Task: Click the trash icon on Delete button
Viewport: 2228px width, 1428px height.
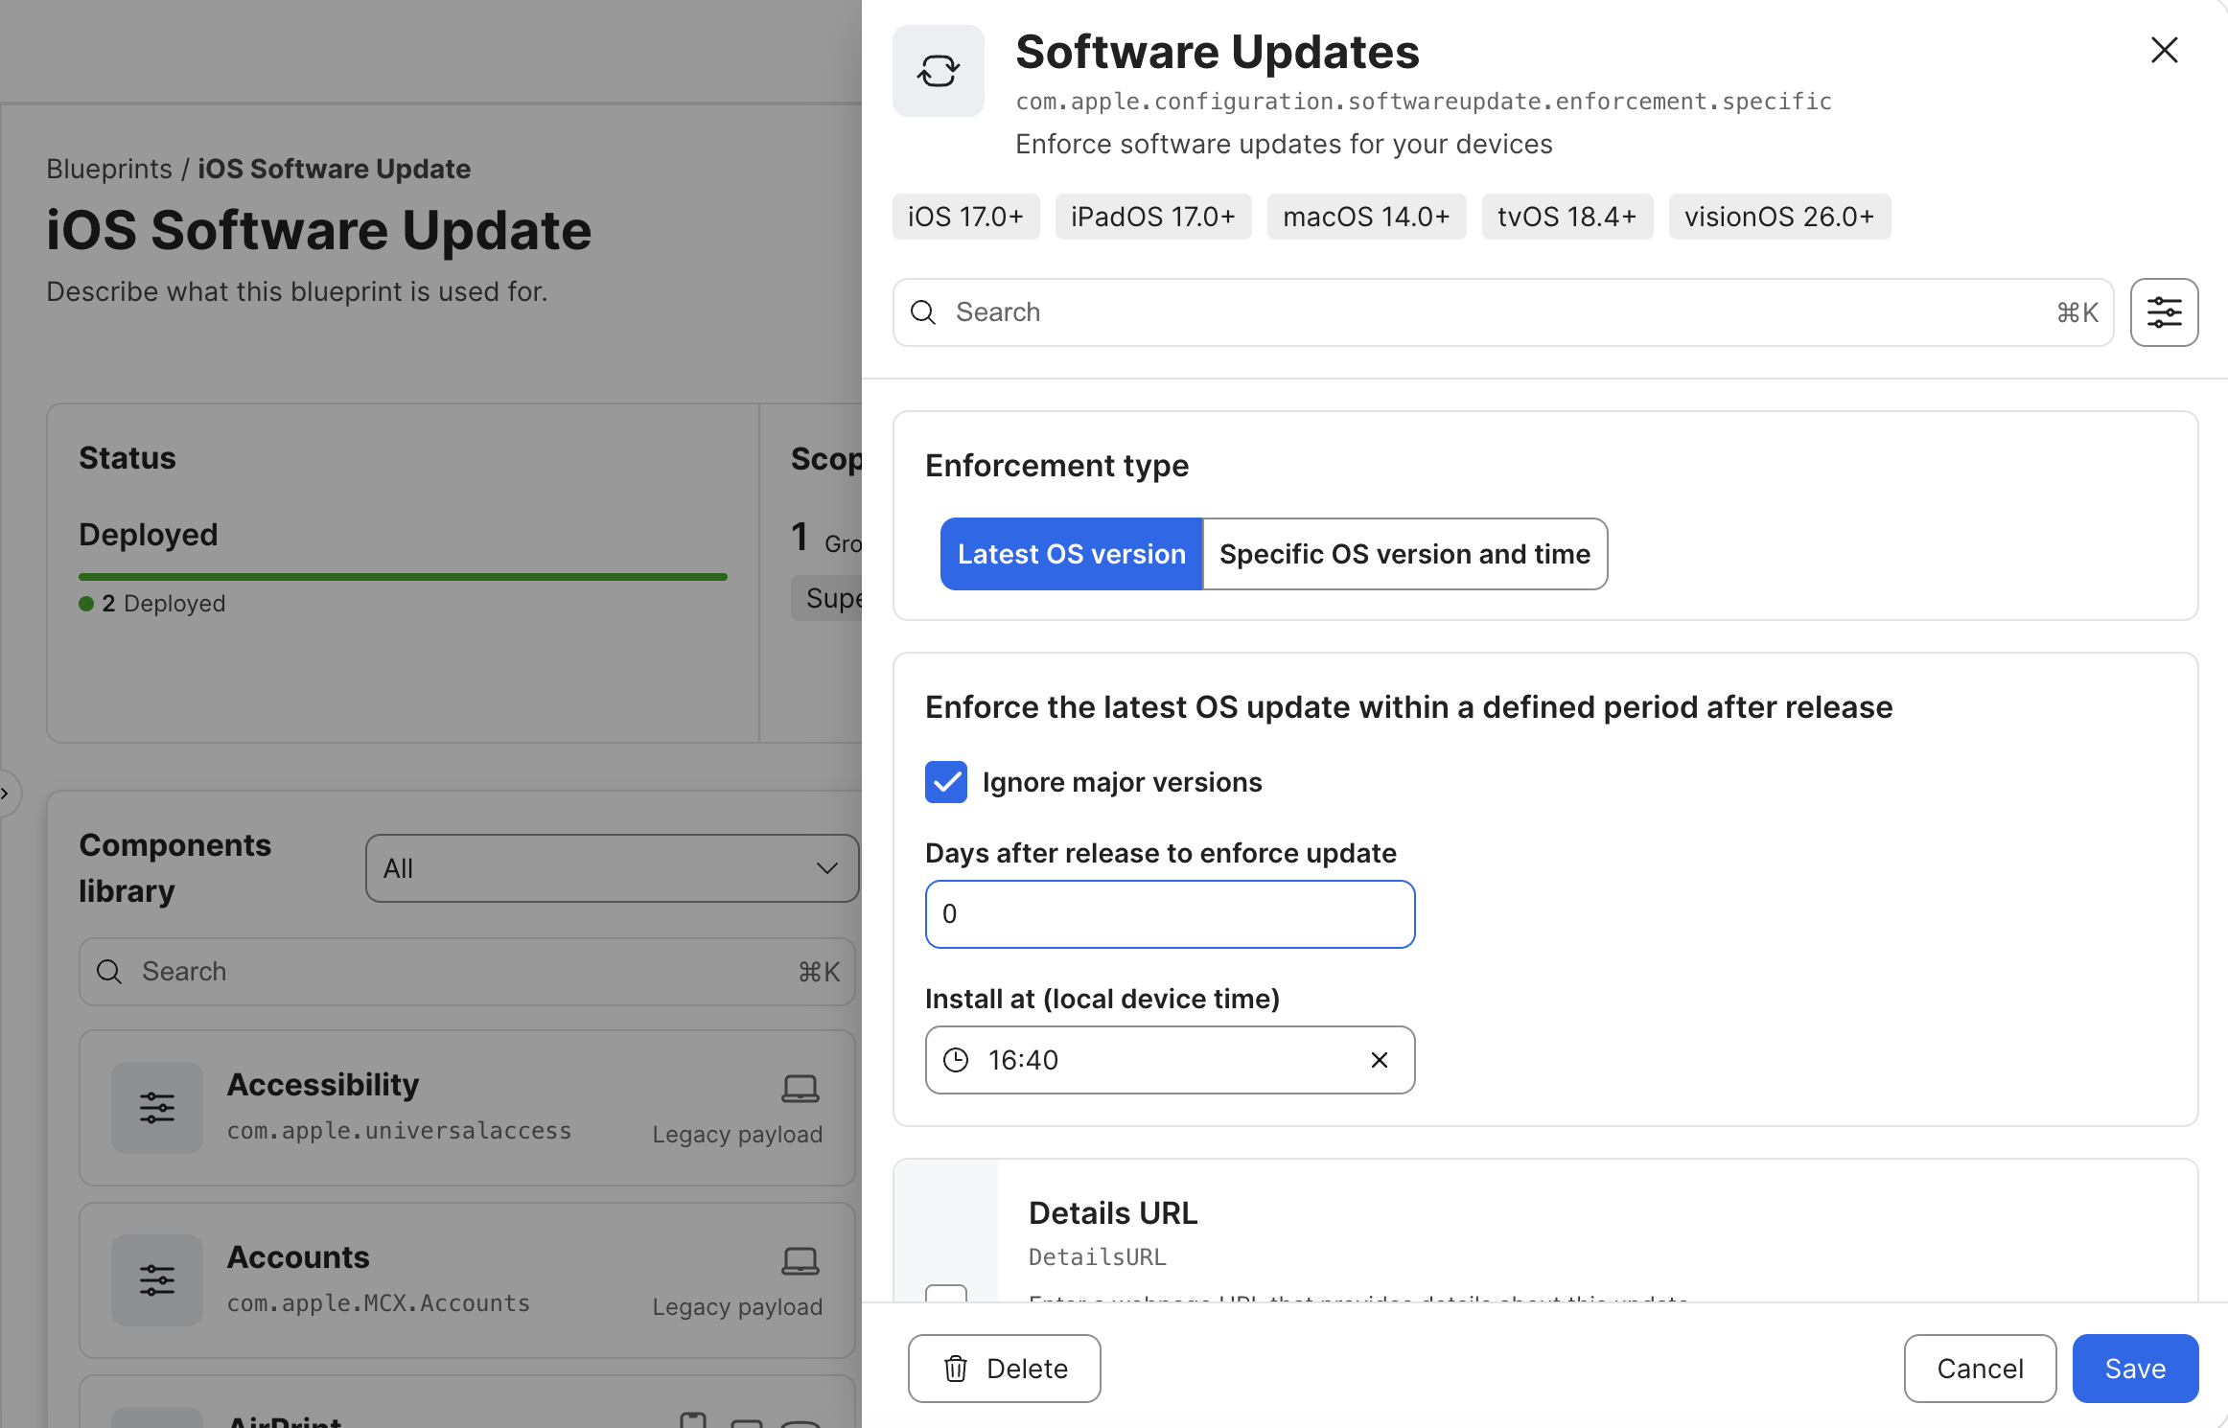Action: [956, 1369]
